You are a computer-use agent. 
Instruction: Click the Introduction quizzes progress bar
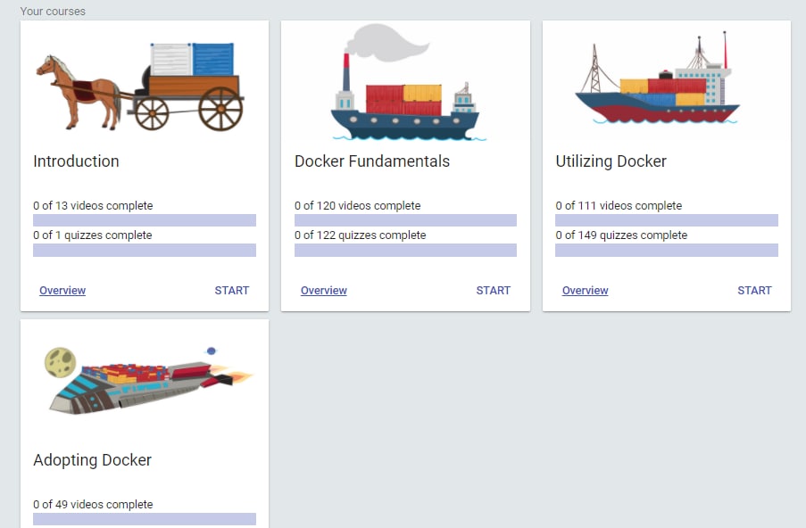click(x=145, y=251)
